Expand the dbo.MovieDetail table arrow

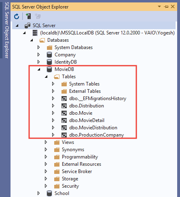53,120
